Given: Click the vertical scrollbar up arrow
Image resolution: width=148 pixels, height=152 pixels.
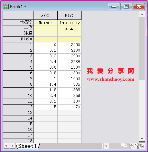Looking at the screenshot, I should click(142, 14).
